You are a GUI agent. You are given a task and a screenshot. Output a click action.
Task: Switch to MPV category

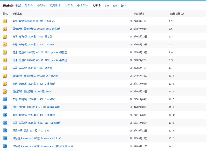pos(115,6)
